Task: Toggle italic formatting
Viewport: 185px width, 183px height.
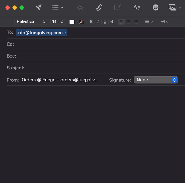Action: [x=98, y=22]
